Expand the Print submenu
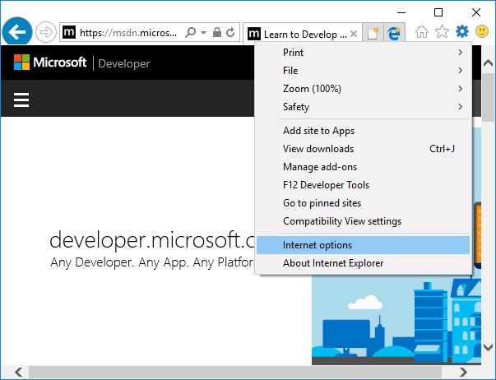 [x=363, y=53]
